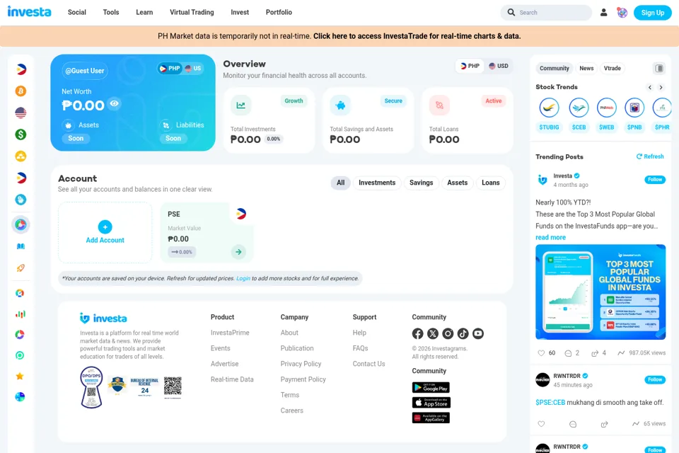Screen dimensions: 679x453
Task: Download from the App Store badge
Action: point(431,403)
